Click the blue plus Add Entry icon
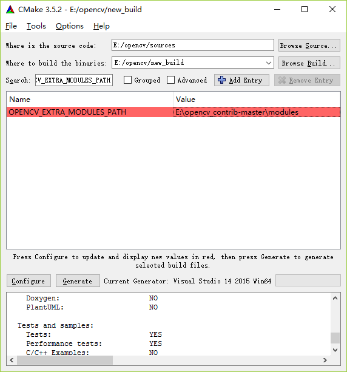 coord(222,80)
